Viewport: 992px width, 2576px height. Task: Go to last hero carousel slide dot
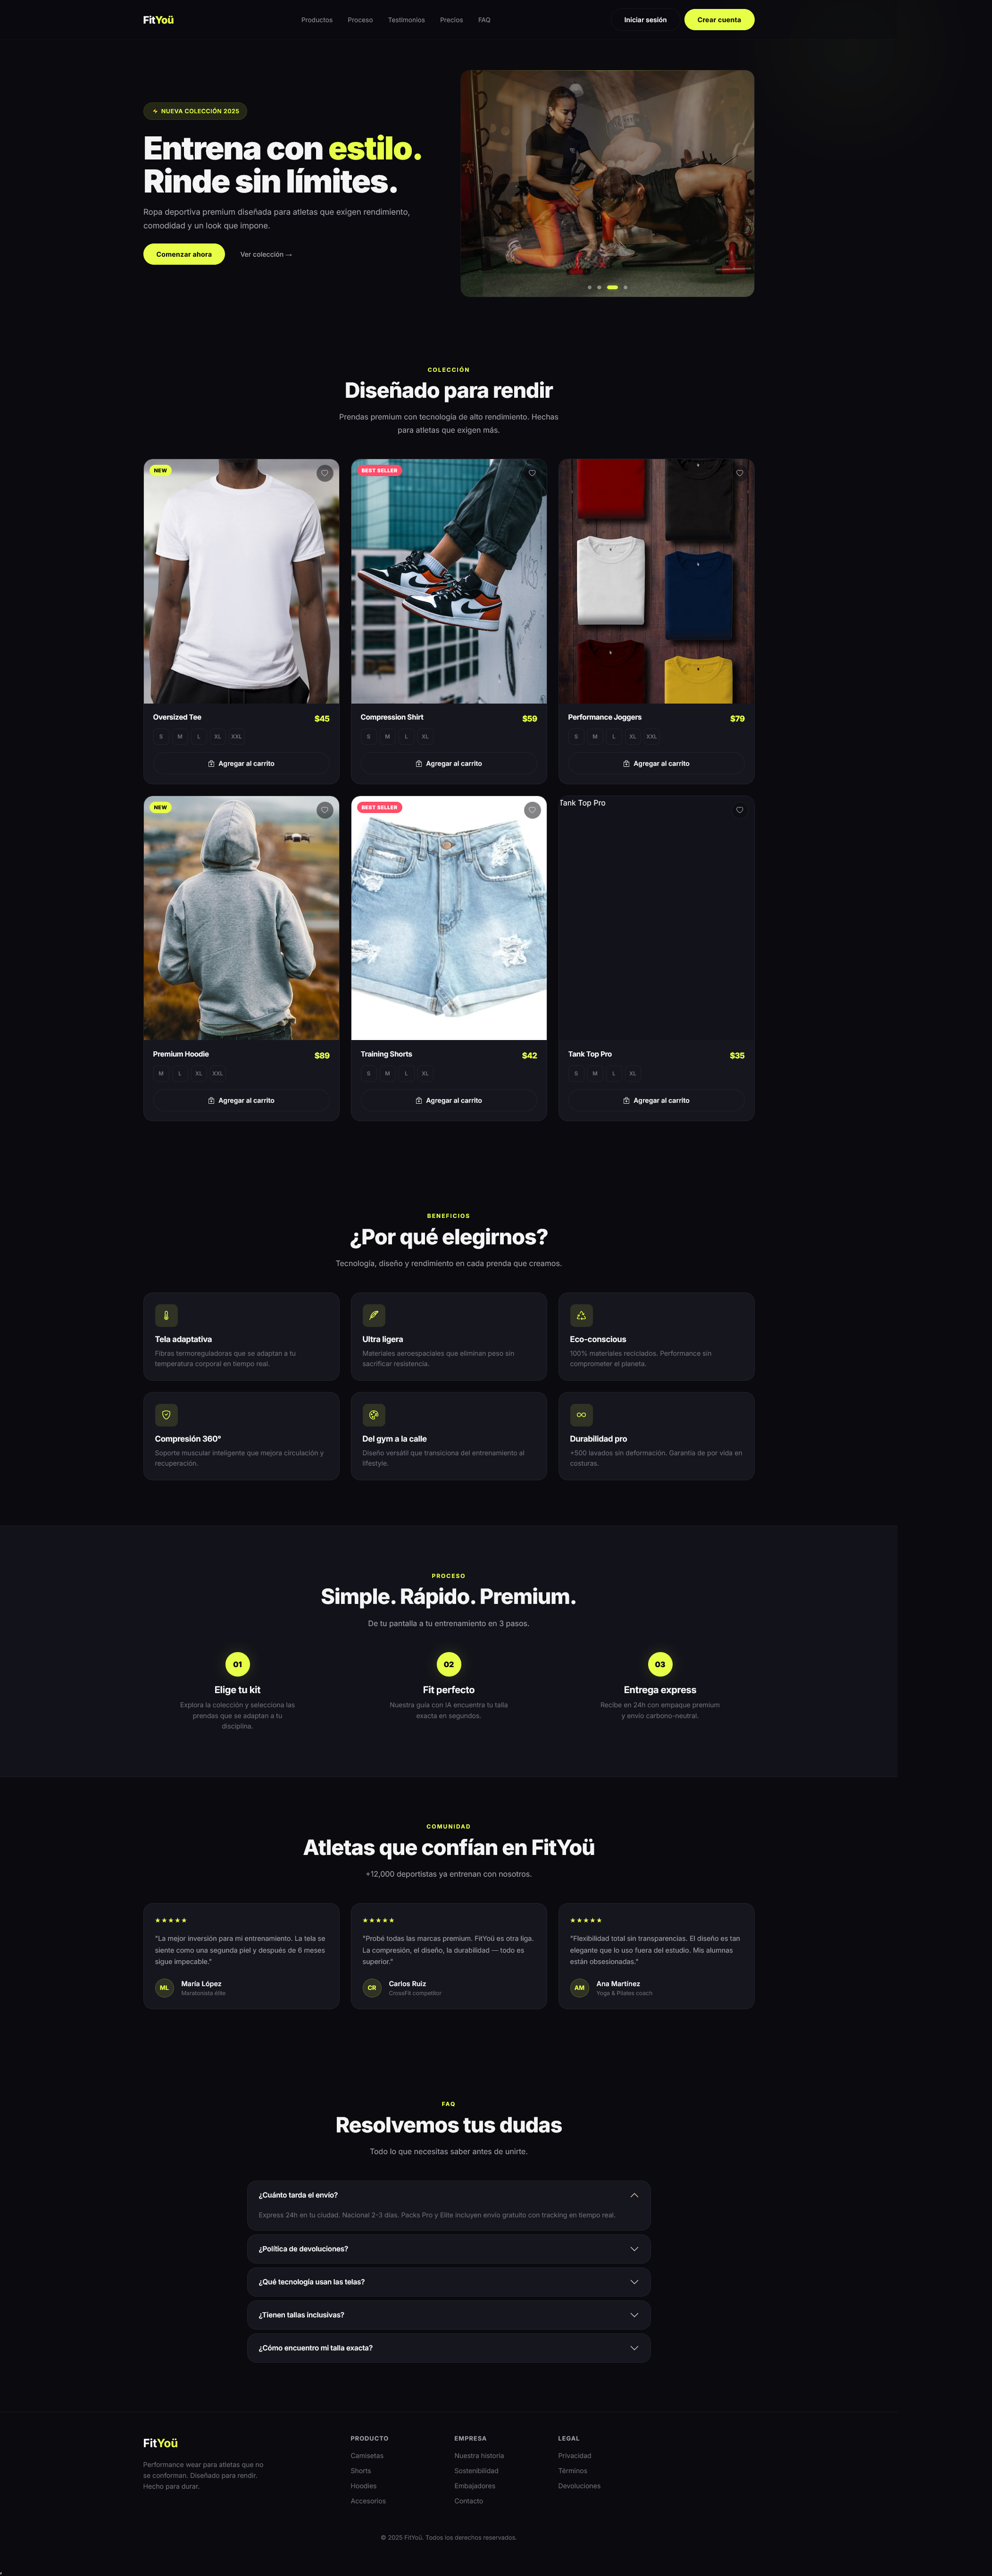626,287
